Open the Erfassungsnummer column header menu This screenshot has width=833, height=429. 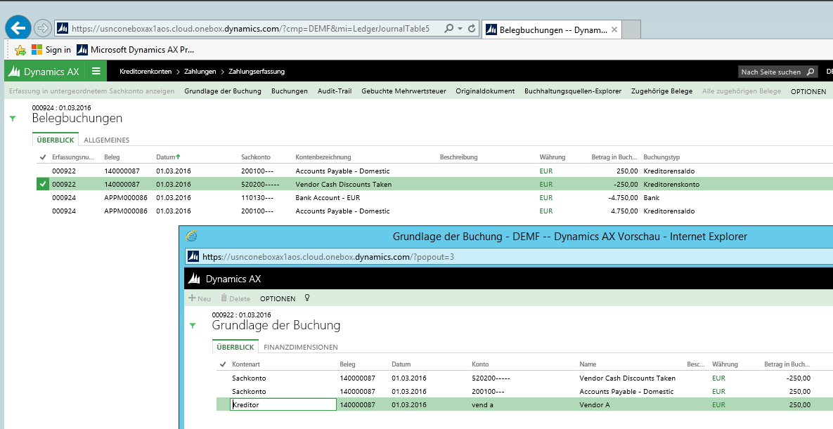[x=72, y=157]
